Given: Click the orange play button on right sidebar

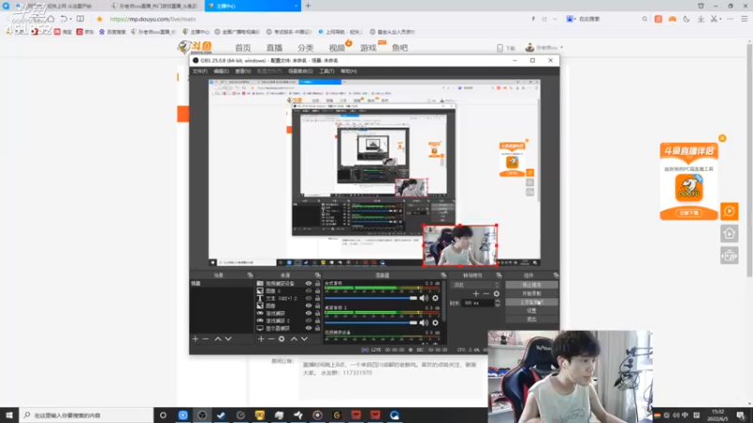Looking at the screenshot, I should pos(729,211).
